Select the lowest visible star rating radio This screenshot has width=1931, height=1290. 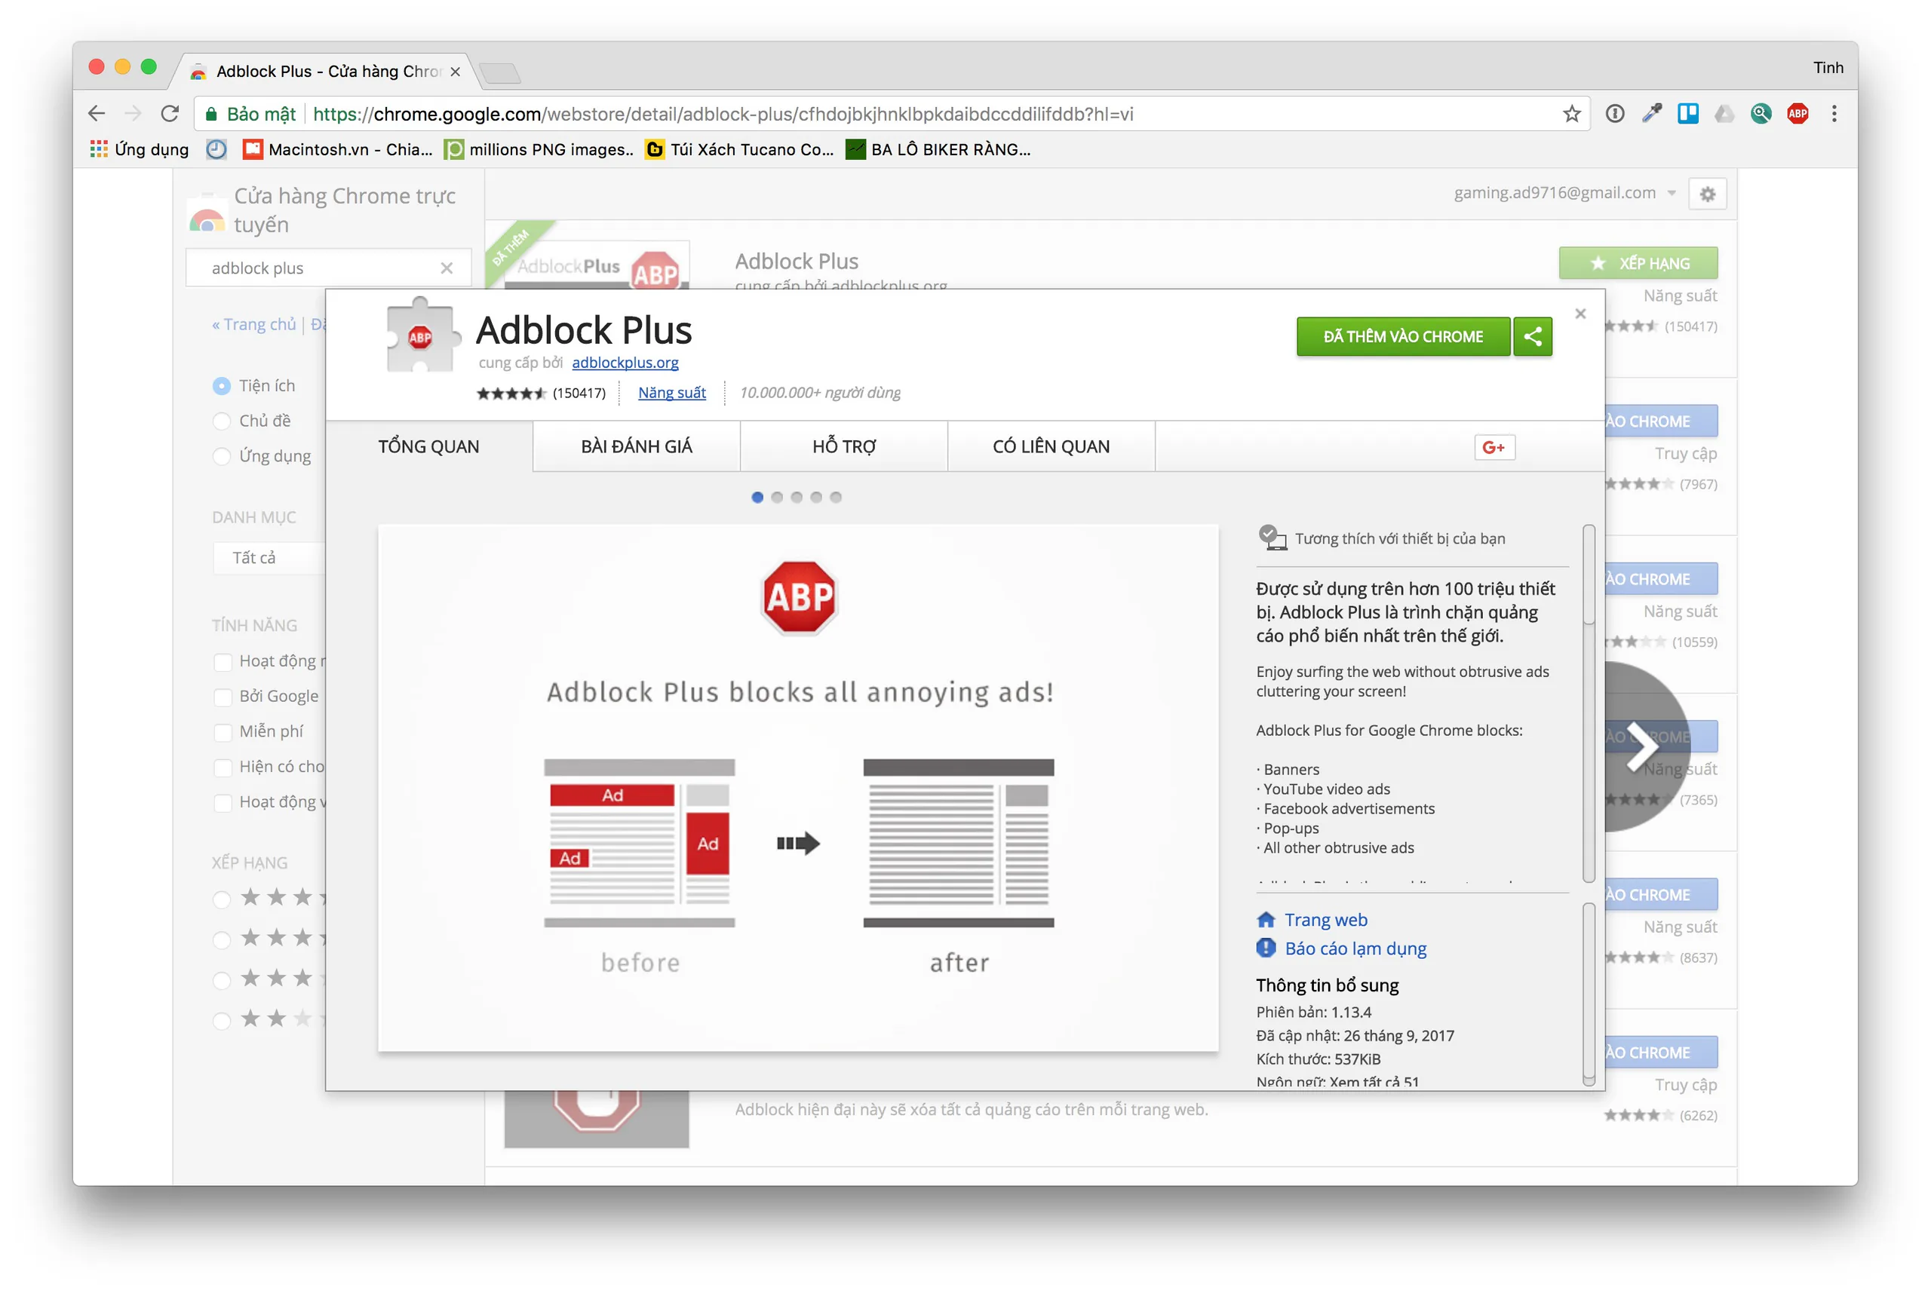coord(222,1021)
